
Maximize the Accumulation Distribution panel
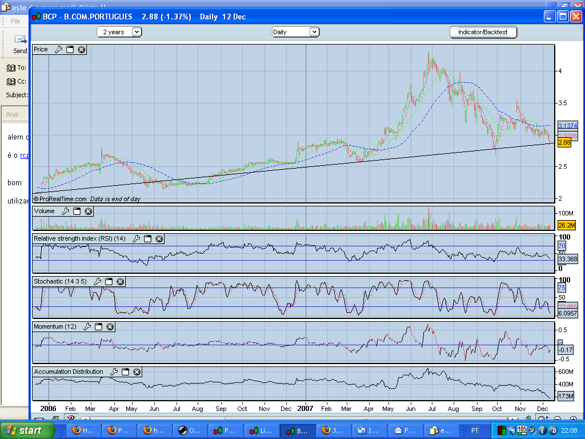point(125,372)
